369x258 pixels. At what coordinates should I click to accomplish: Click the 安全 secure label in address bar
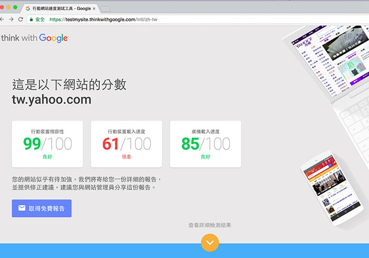[40, 19]
